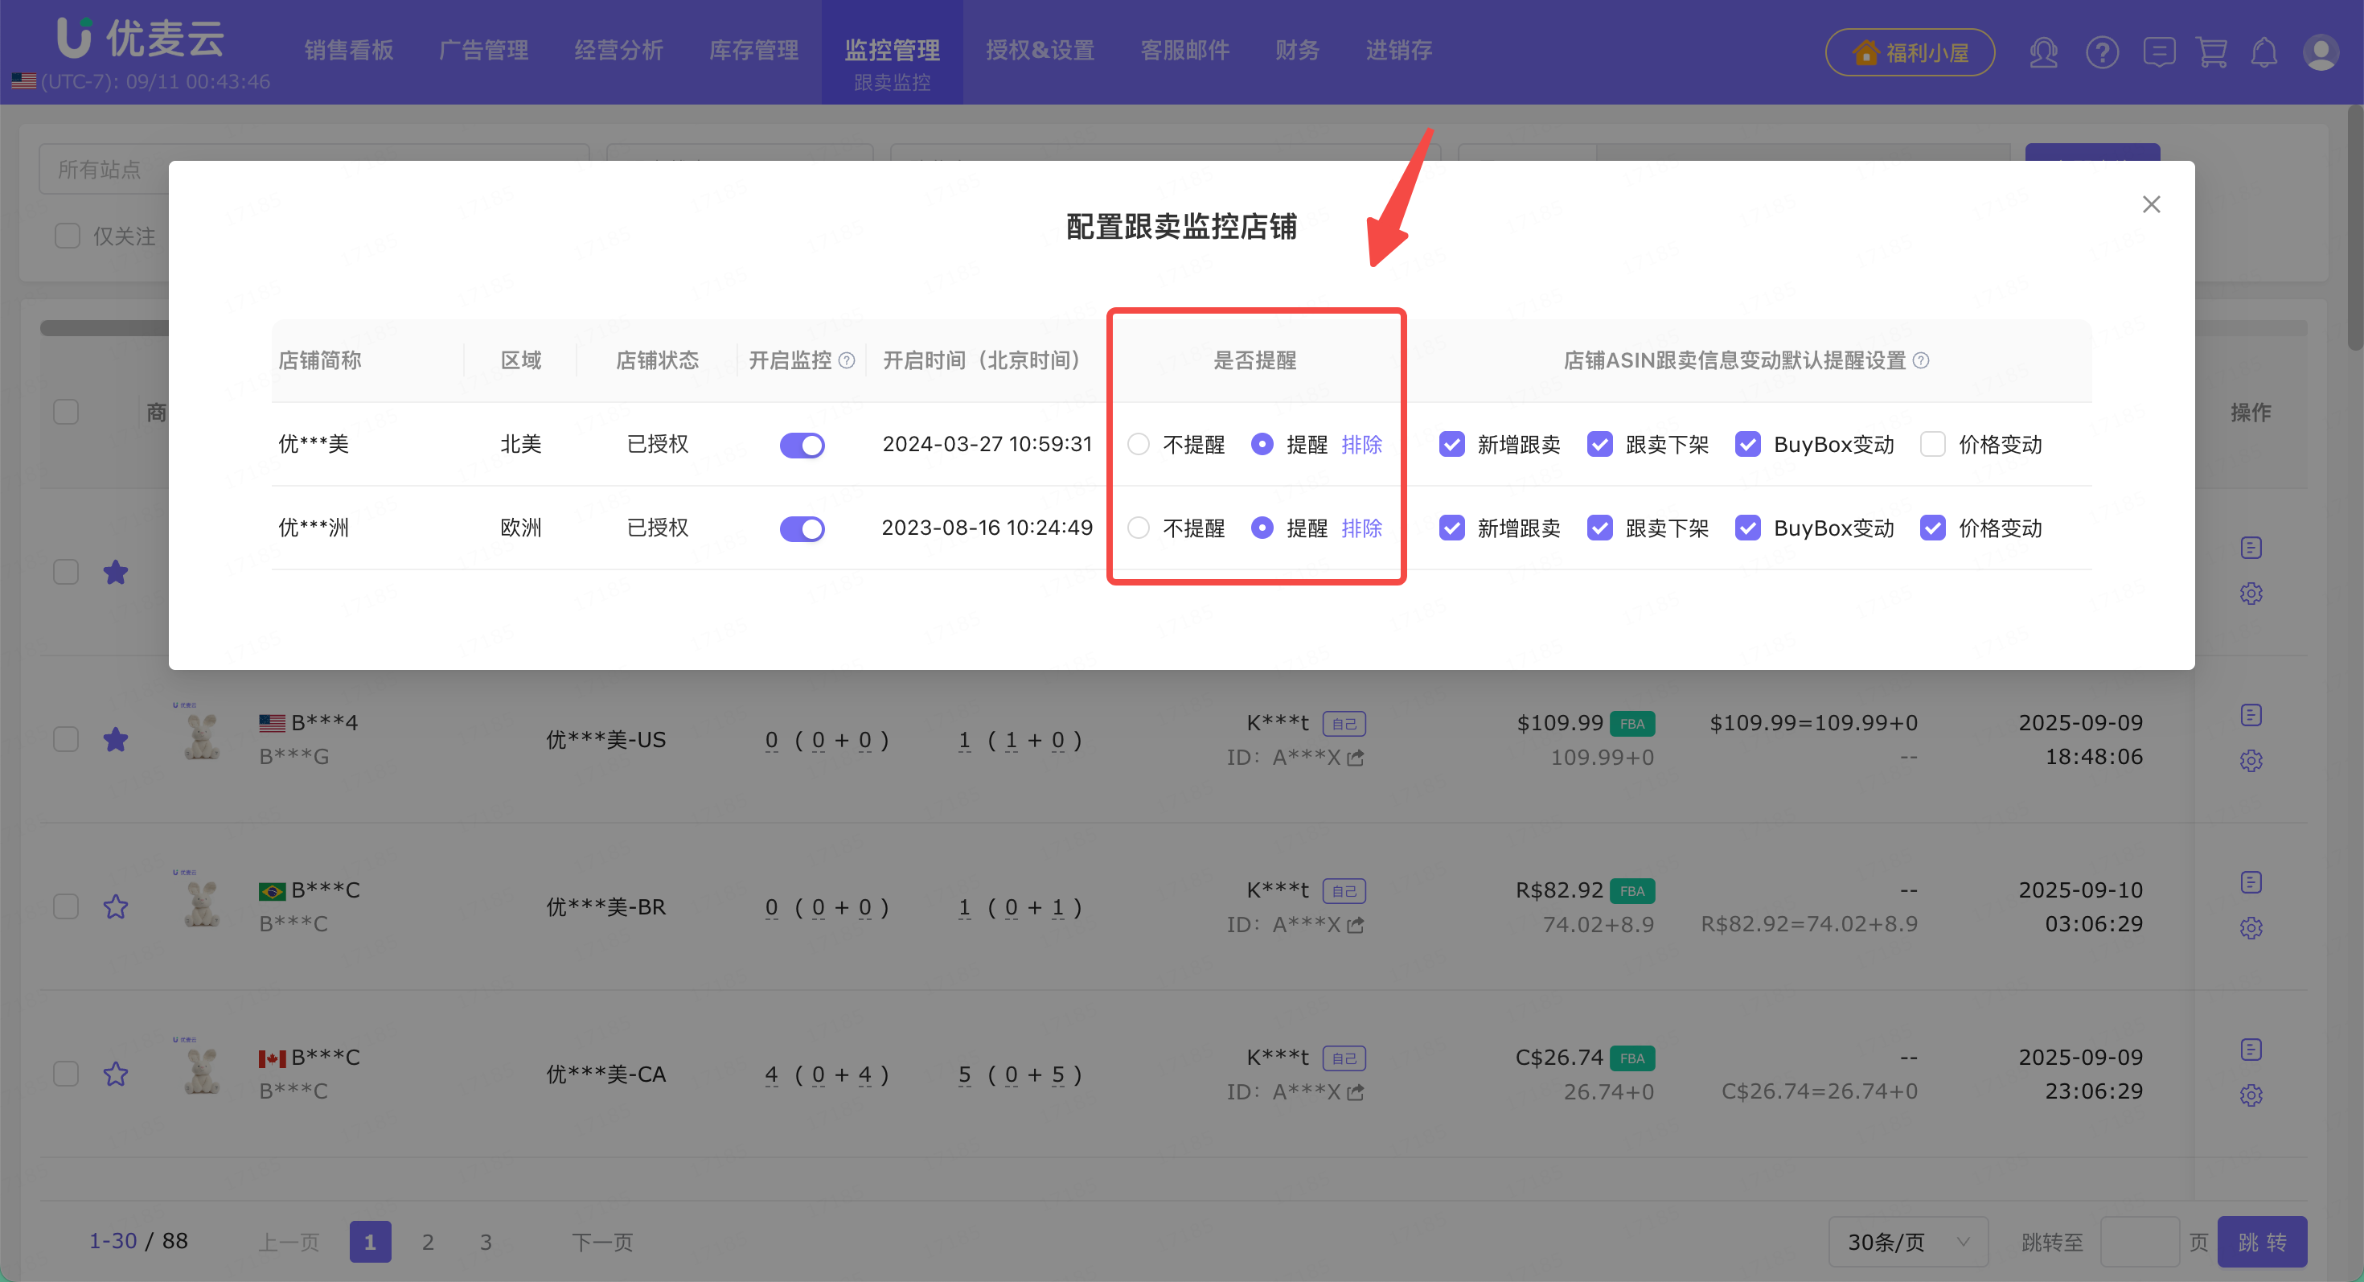Click 排除 link for 优***美
The width and height of the screenshot is (2364, 1282).
[1362, 444]
